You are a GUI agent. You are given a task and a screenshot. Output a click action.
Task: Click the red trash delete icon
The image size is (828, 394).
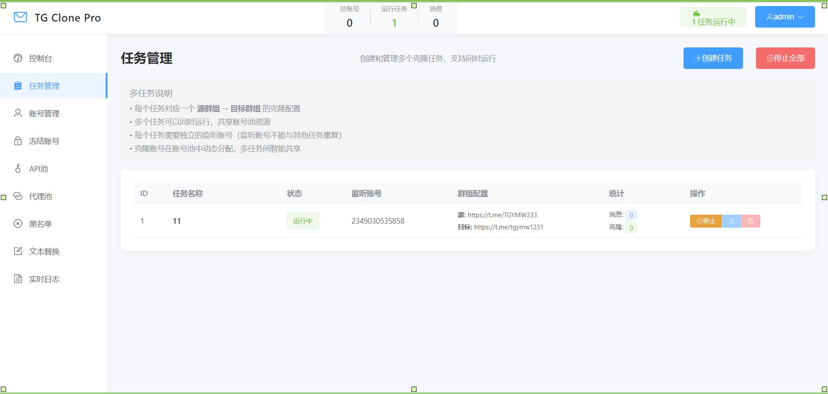tap(750, 221)
